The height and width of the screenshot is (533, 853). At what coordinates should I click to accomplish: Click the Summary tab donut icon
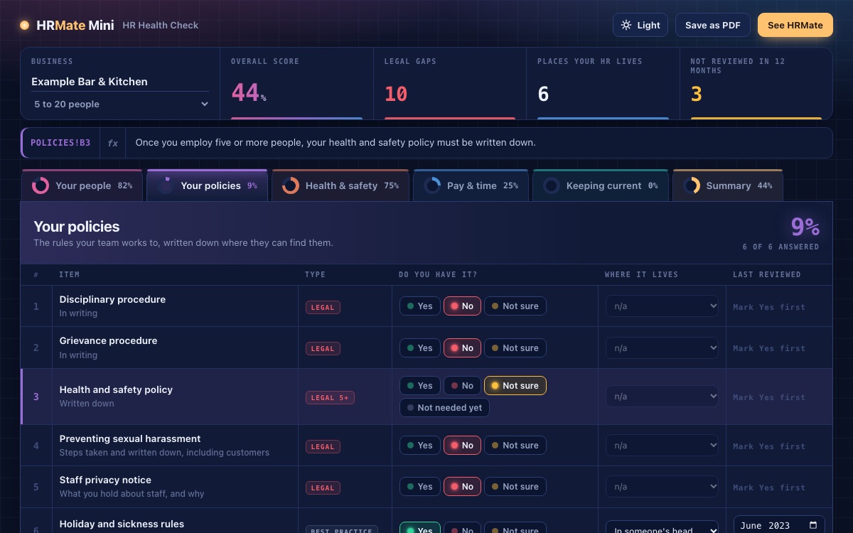pyautogui.click(x=692, y=185)
